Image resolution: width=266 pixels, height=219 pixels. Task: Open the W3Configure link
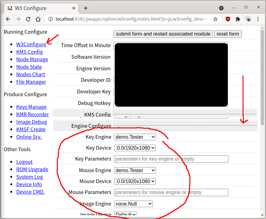coord(31,44)
